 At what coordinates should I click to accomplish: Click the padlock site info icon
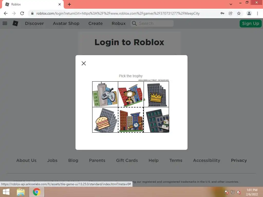point(32,13)
